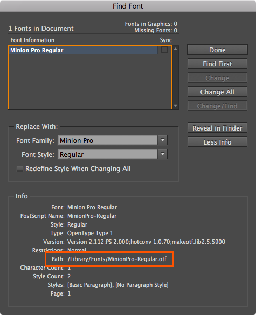The width and height of the screenshot is (256, 315).
Task: Collapse details with the Less Info button
Action: 217,142
